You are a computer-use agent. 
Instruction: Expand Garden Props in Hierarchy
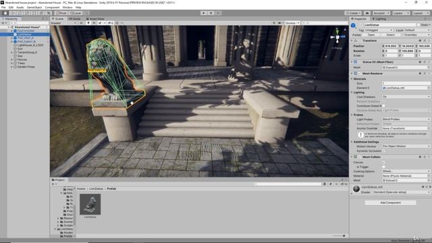(12, 67)
